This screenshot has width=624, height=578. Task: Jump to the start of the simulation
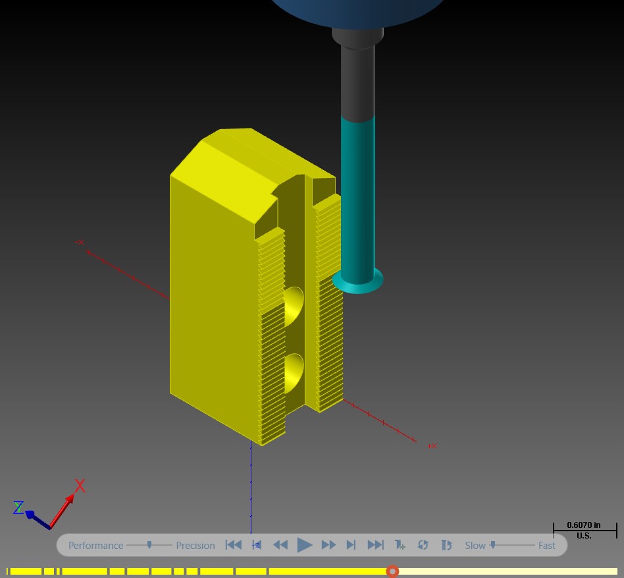click(234, 545)
